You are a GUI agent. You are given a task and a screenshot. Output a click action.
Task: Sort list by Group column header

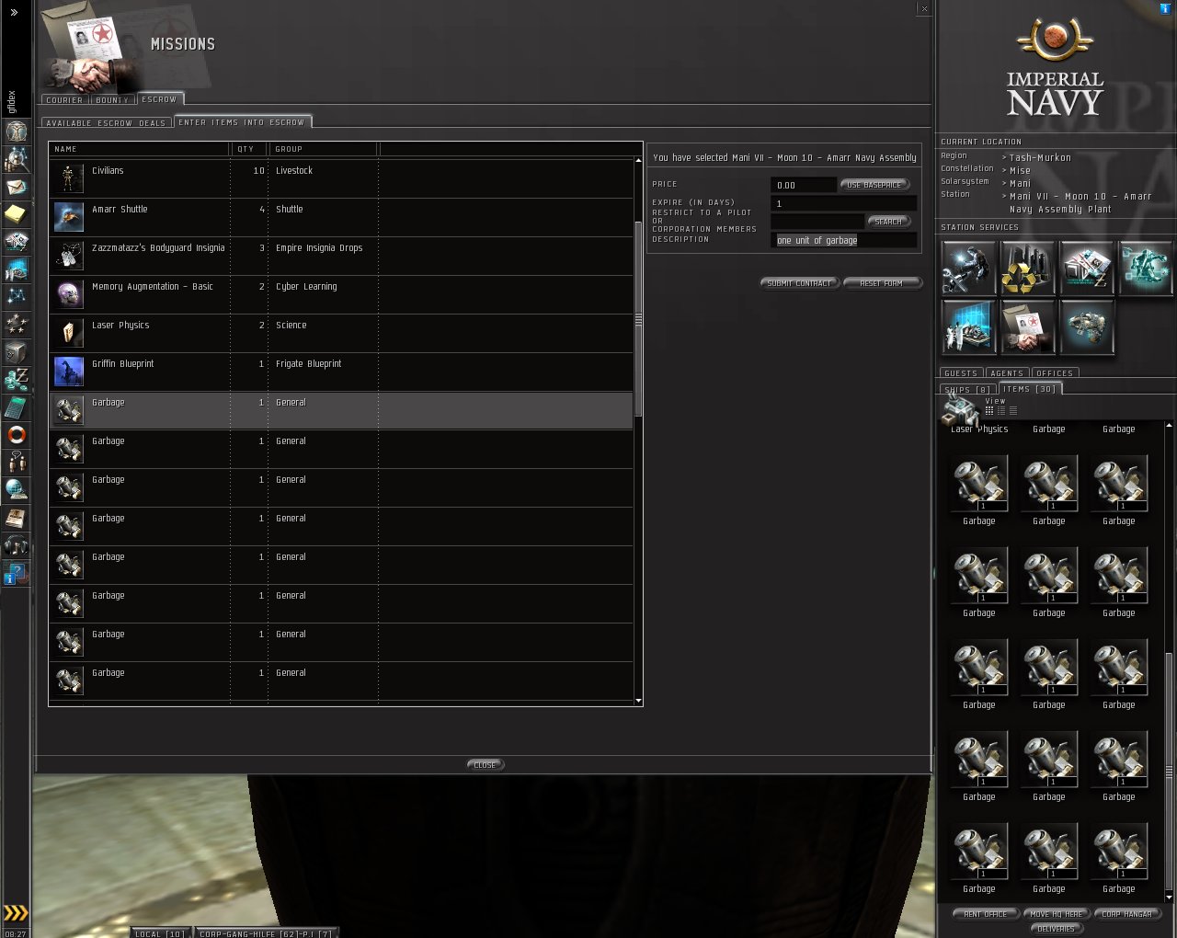324,149
